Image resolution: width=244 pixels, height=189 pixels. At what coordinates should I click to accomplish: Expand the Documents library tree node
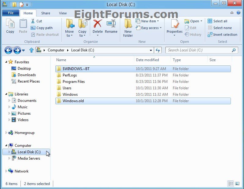click(x=9, y=101)
